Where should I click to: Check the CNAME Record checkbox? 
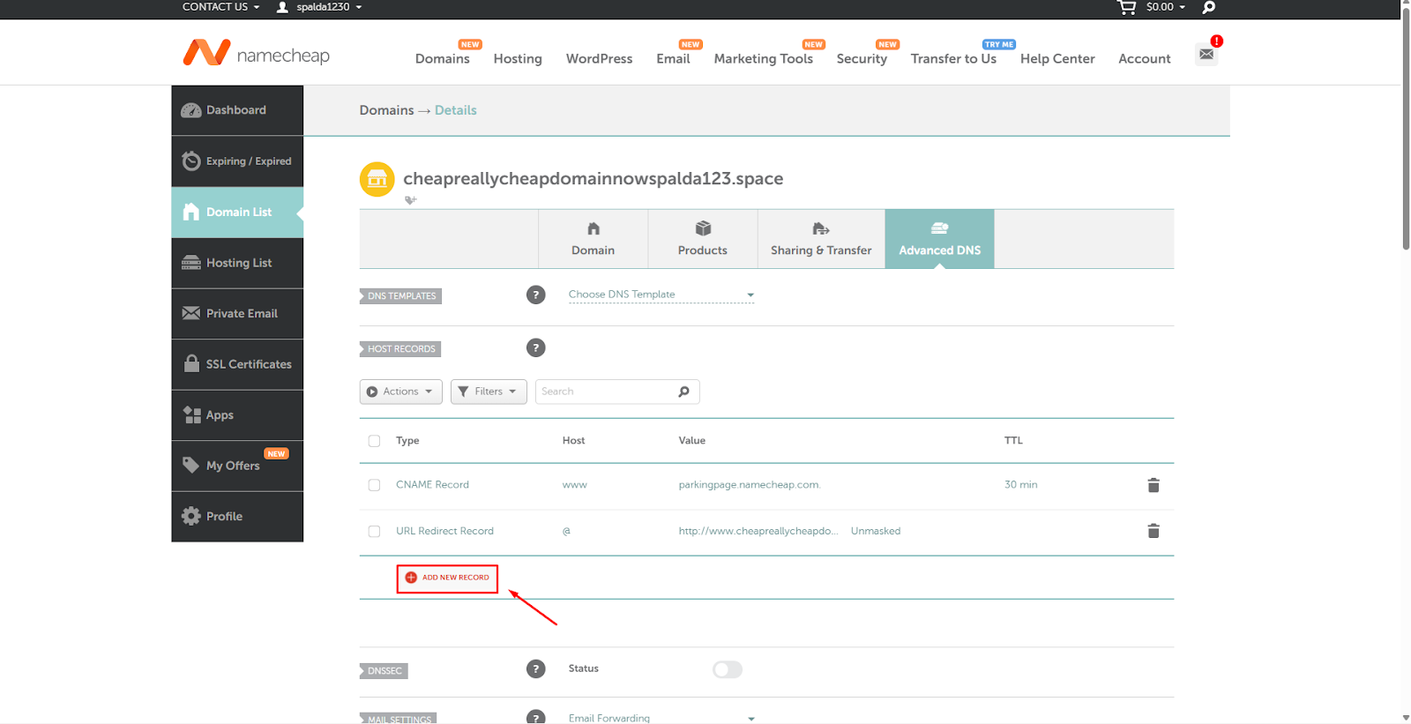click(x=375, y=485)
